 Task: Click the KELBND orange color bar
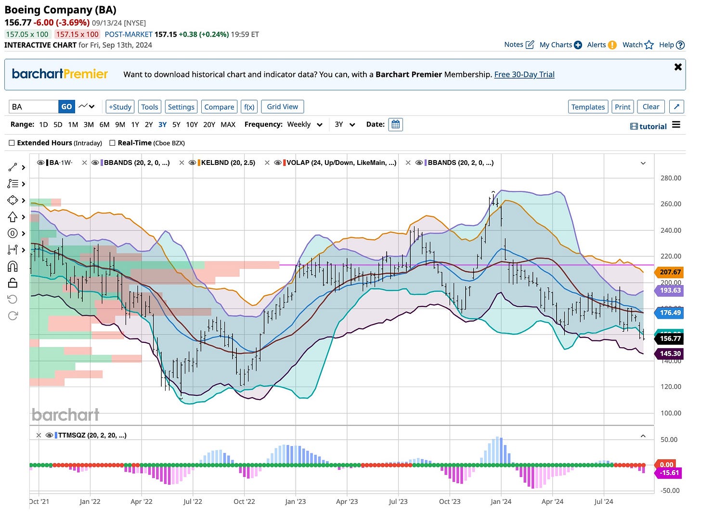(199, 163)
